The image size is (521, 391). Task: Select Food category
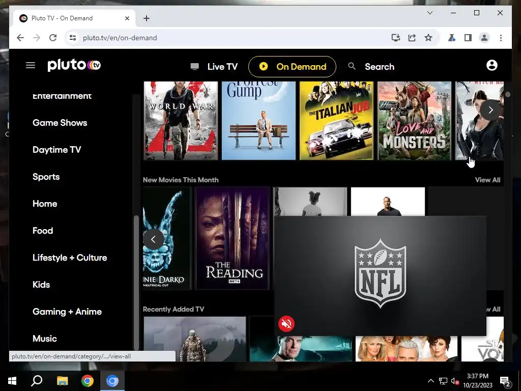point(43,231)
